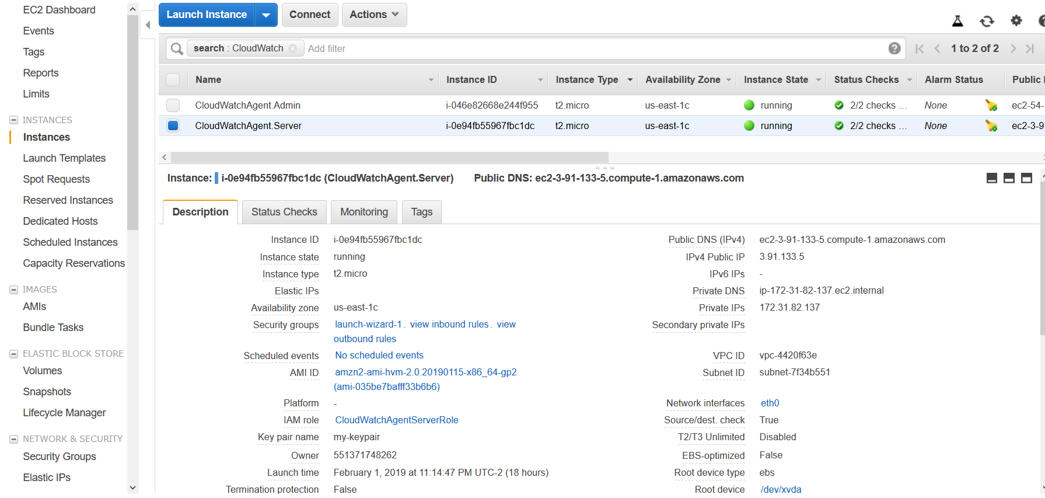Switch to the Status Checks tab
Screen dimensions: 1045x498
tap(284, 212)
